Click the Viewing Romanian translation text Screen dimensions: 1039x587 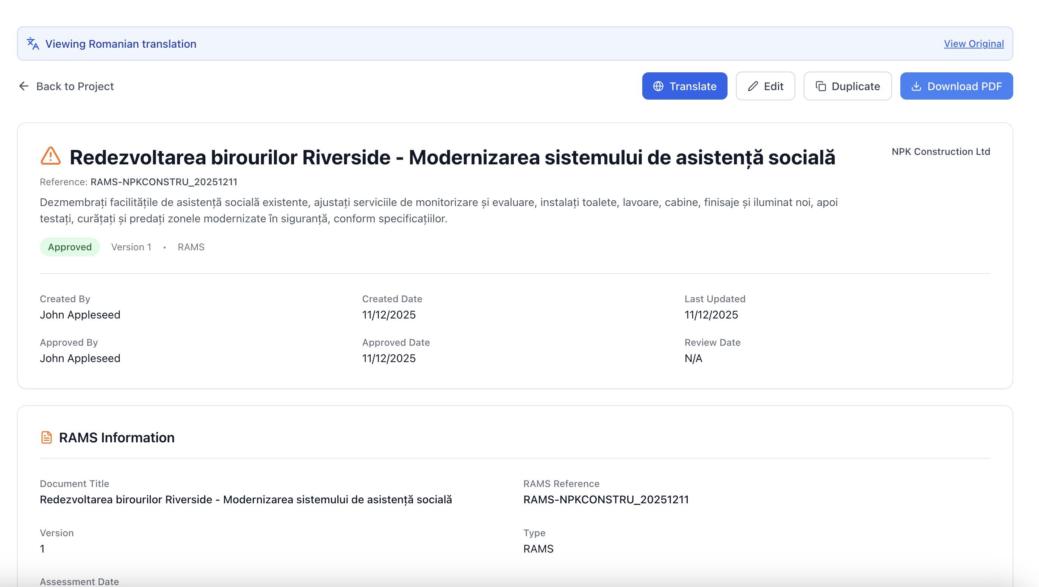click(120, 44)
